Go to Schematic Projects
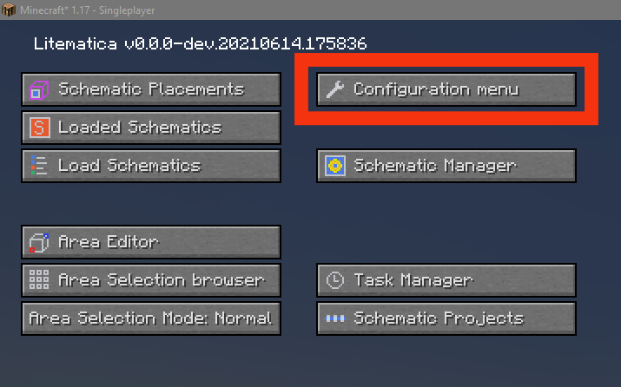 click(x=446, y=318)
